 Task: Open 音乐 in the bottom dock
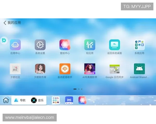click(x=37, y=100)
